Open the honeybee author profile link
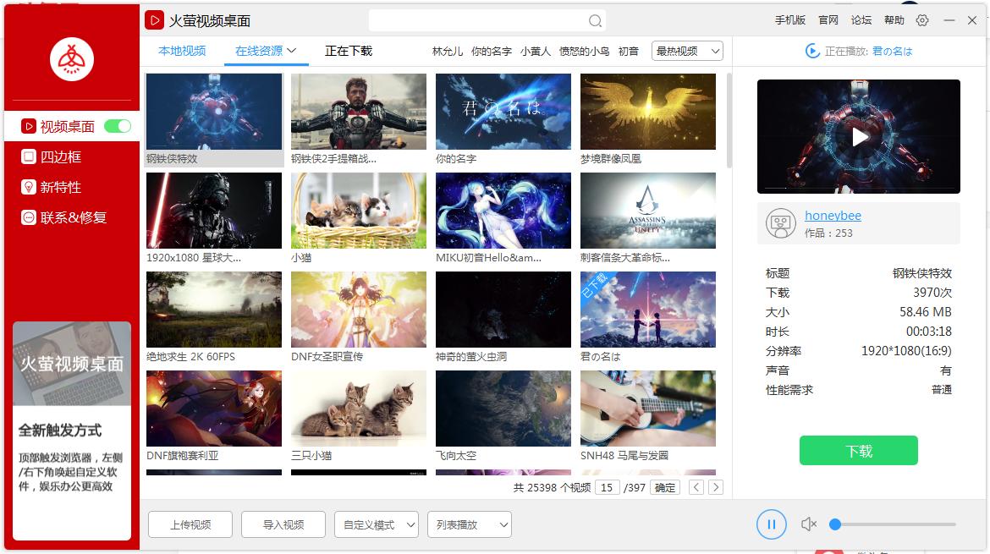Screen dimensions: 990x554 coord(833,216)
